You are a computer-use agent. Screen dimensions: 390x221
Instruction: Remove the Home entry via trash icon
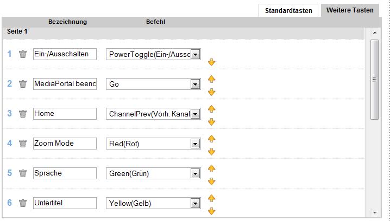coord(23,114)
